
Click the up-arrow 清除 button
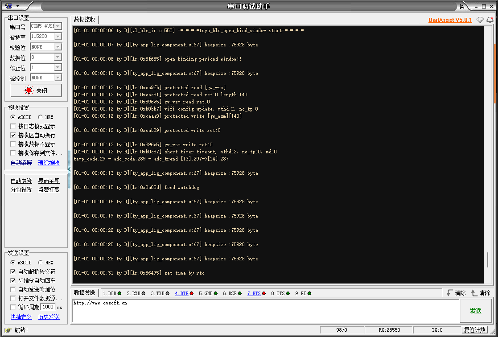tap(481, 293)
